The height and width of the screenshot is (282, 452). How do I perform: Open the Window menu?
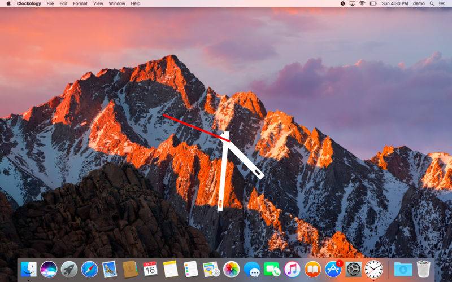pyautogui.click(x=117, y=3)
